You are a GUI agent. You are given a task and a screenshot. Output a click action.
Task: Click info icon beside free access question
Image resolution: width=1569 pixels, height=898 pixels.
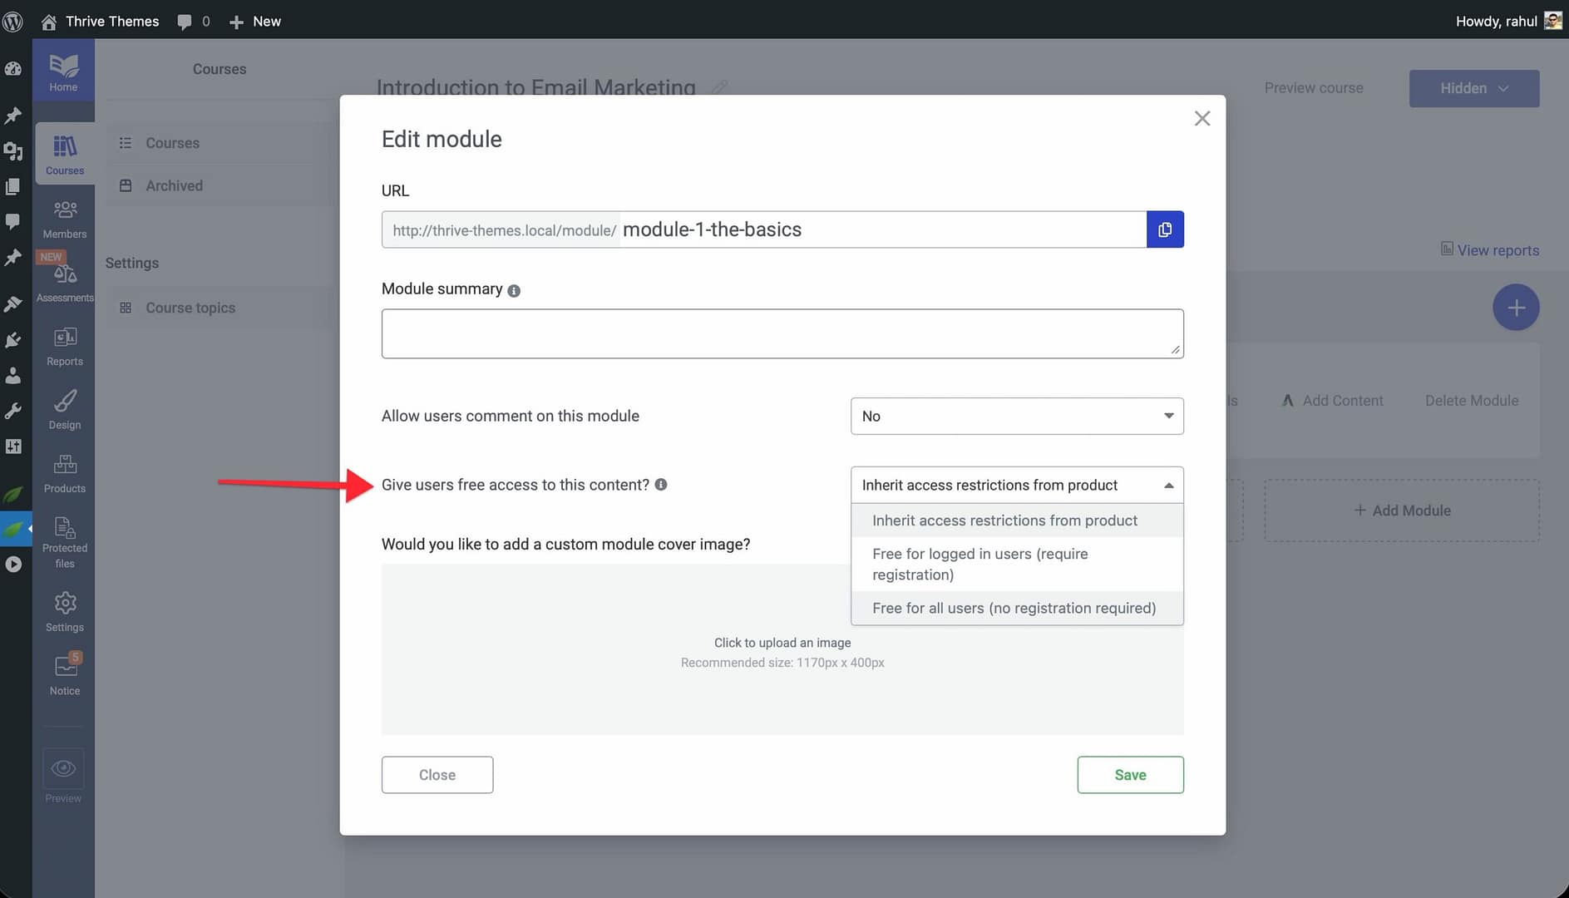(x=661, y=485)
